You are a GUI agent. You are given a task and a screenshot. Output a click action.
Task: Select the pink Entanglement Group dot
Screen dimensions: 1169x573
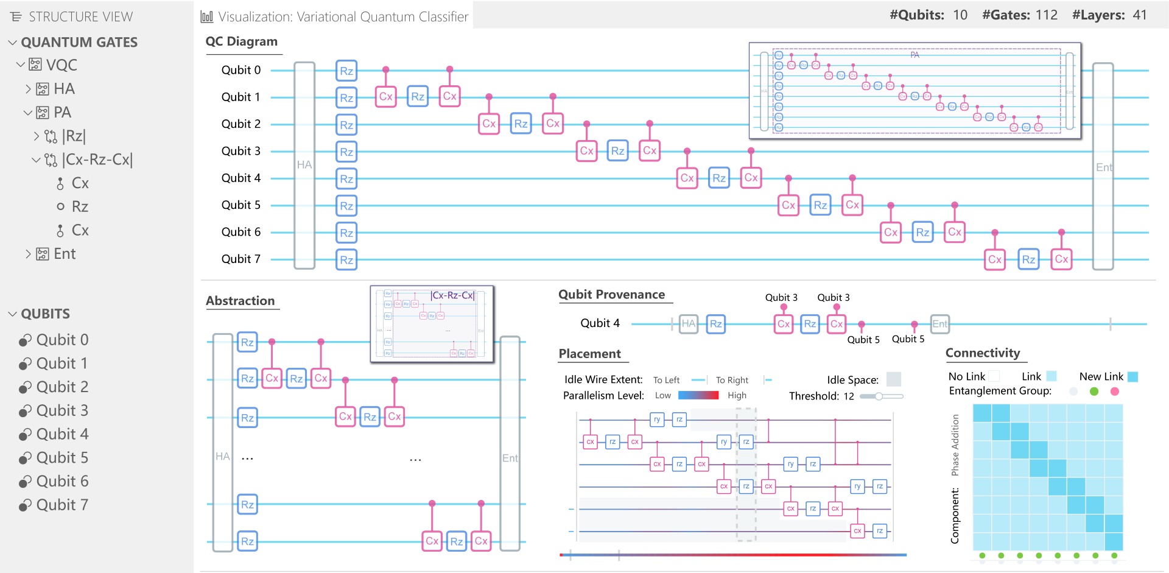(1115, 392)
